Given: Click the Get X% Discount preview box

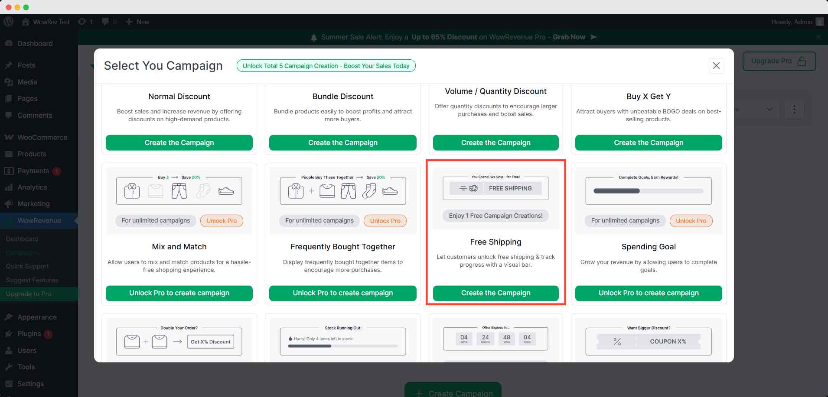Looking at the screenshot, I should pos(211,342).
